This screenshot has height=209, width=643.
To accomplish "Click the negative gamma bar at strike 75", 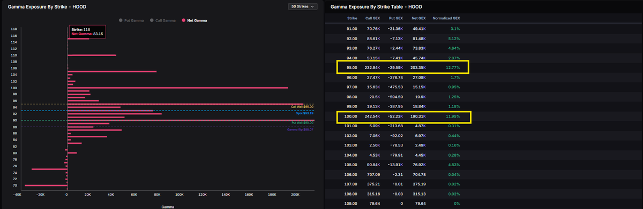I will [49, 169].
